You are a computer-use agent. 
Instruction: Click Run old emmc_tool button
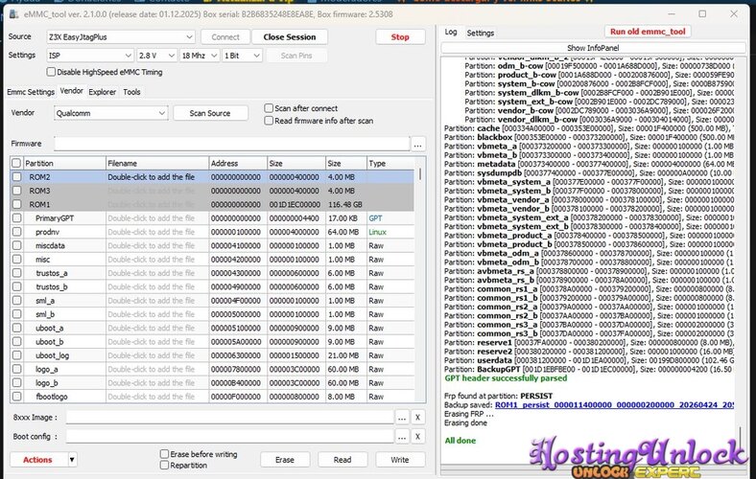[648, 32]
